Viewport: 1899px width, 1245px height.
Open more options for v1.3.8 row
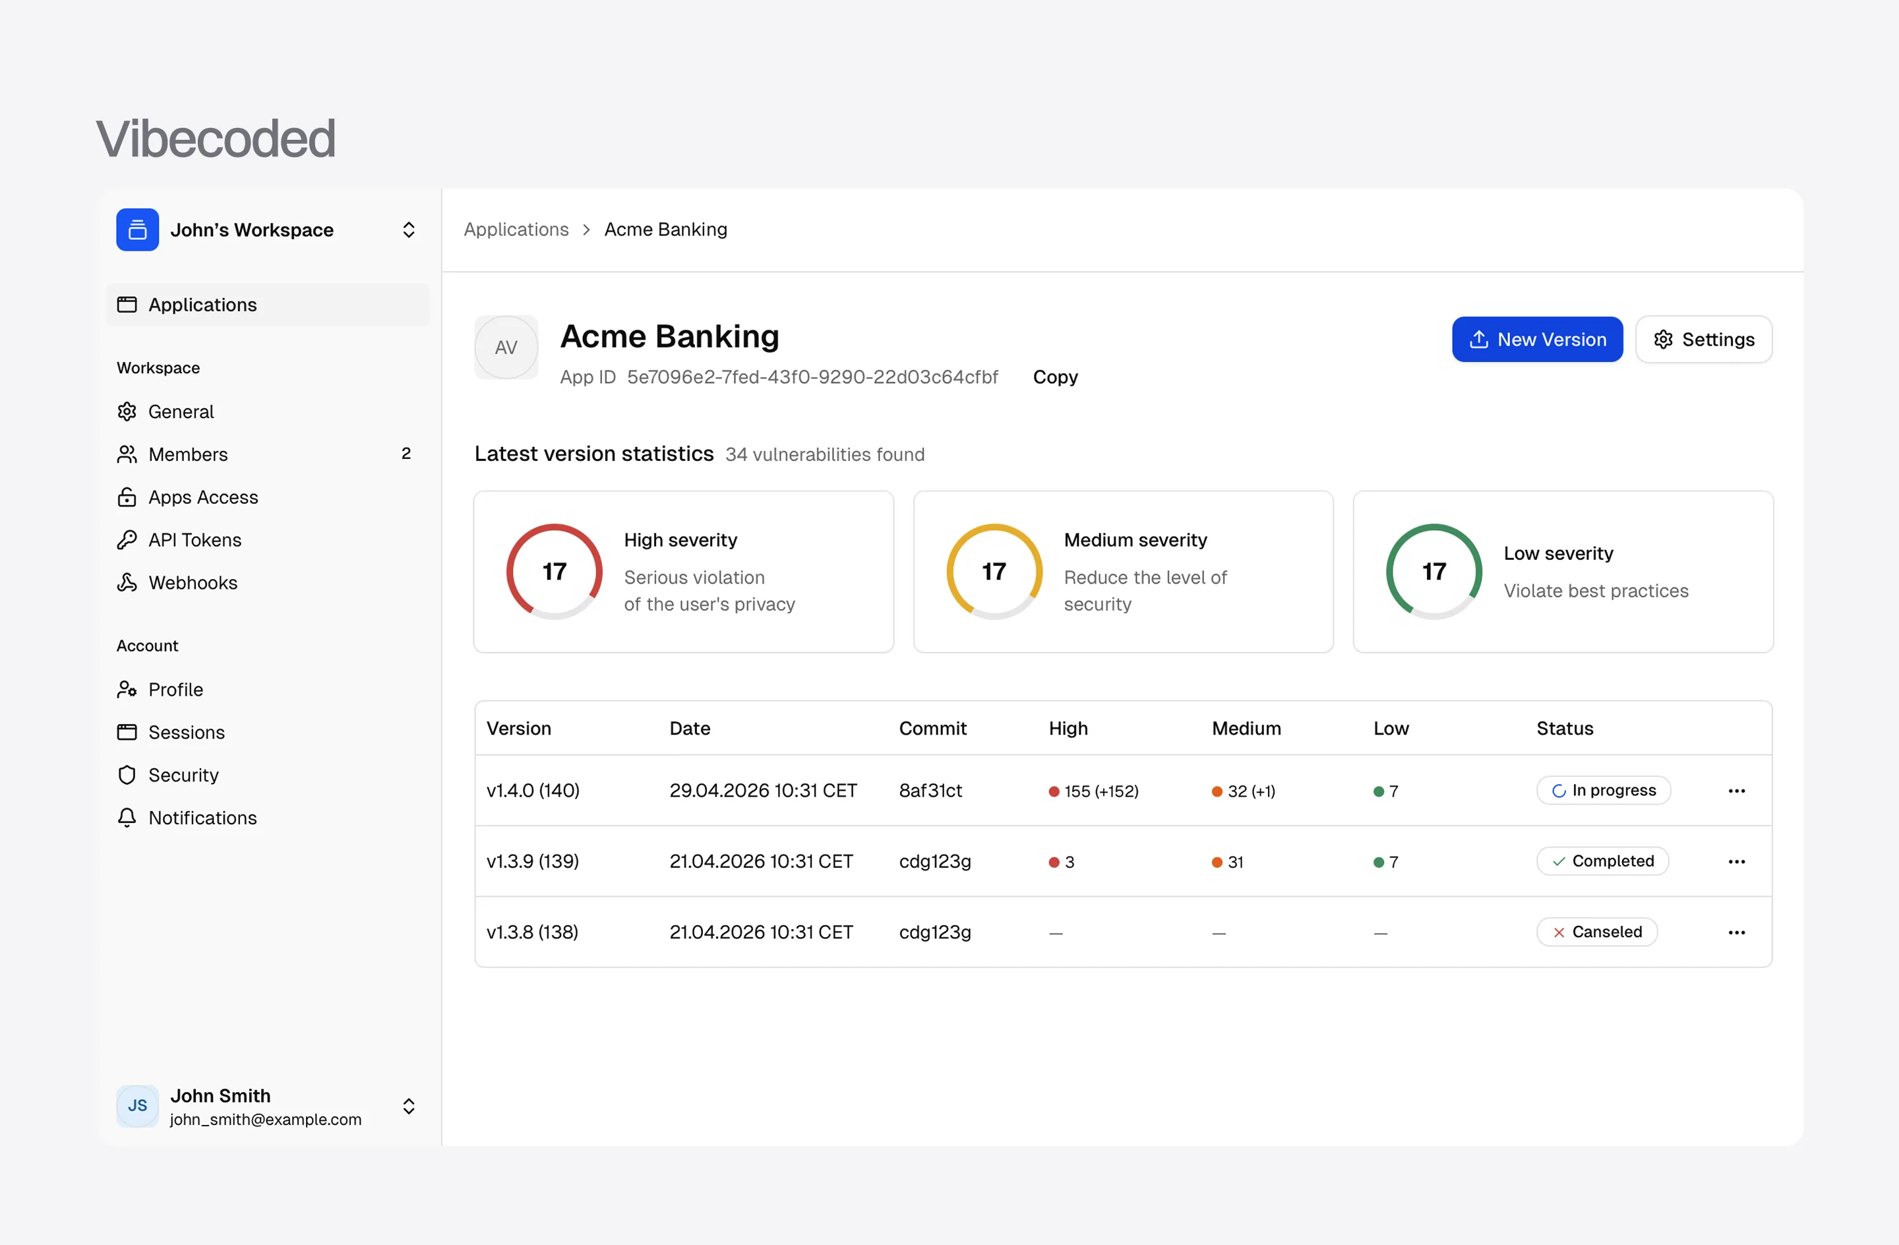[x=1736, y=932]
